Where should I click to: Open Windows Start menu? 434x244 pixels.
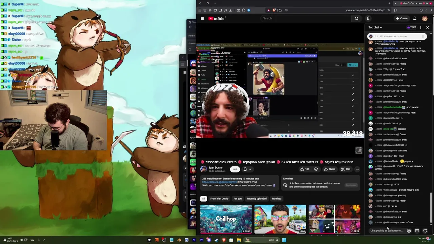284,240
